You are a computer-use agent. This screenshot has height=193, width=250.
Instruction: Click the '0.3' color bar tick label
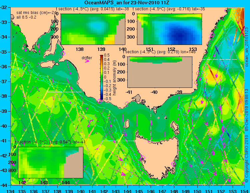pyautogui.click(x=107, y=64)
